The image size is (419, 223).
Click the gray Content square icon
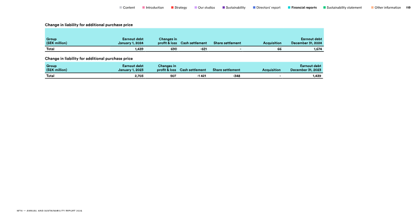point(120,8)
